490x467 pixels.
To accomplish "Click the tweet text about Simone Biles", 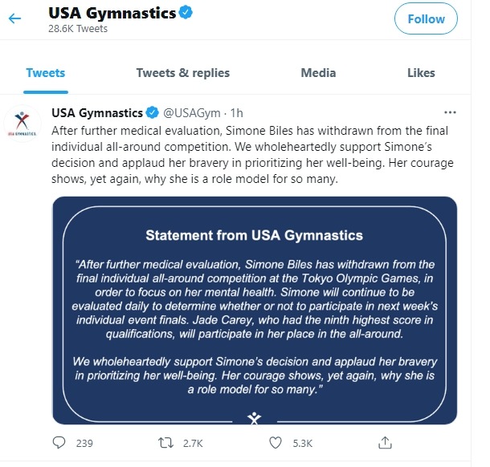I will point(252,155).
